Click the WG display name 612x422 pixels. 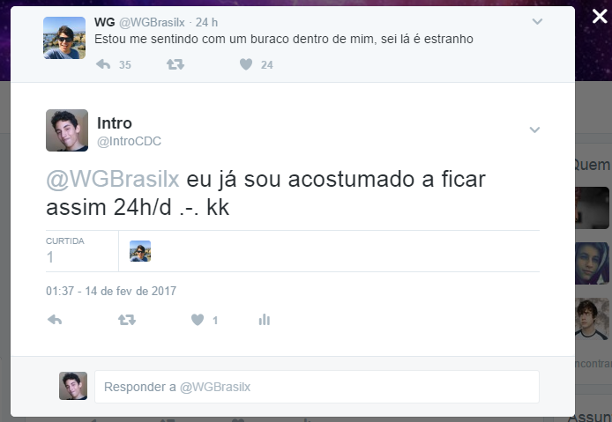(104, 22)
